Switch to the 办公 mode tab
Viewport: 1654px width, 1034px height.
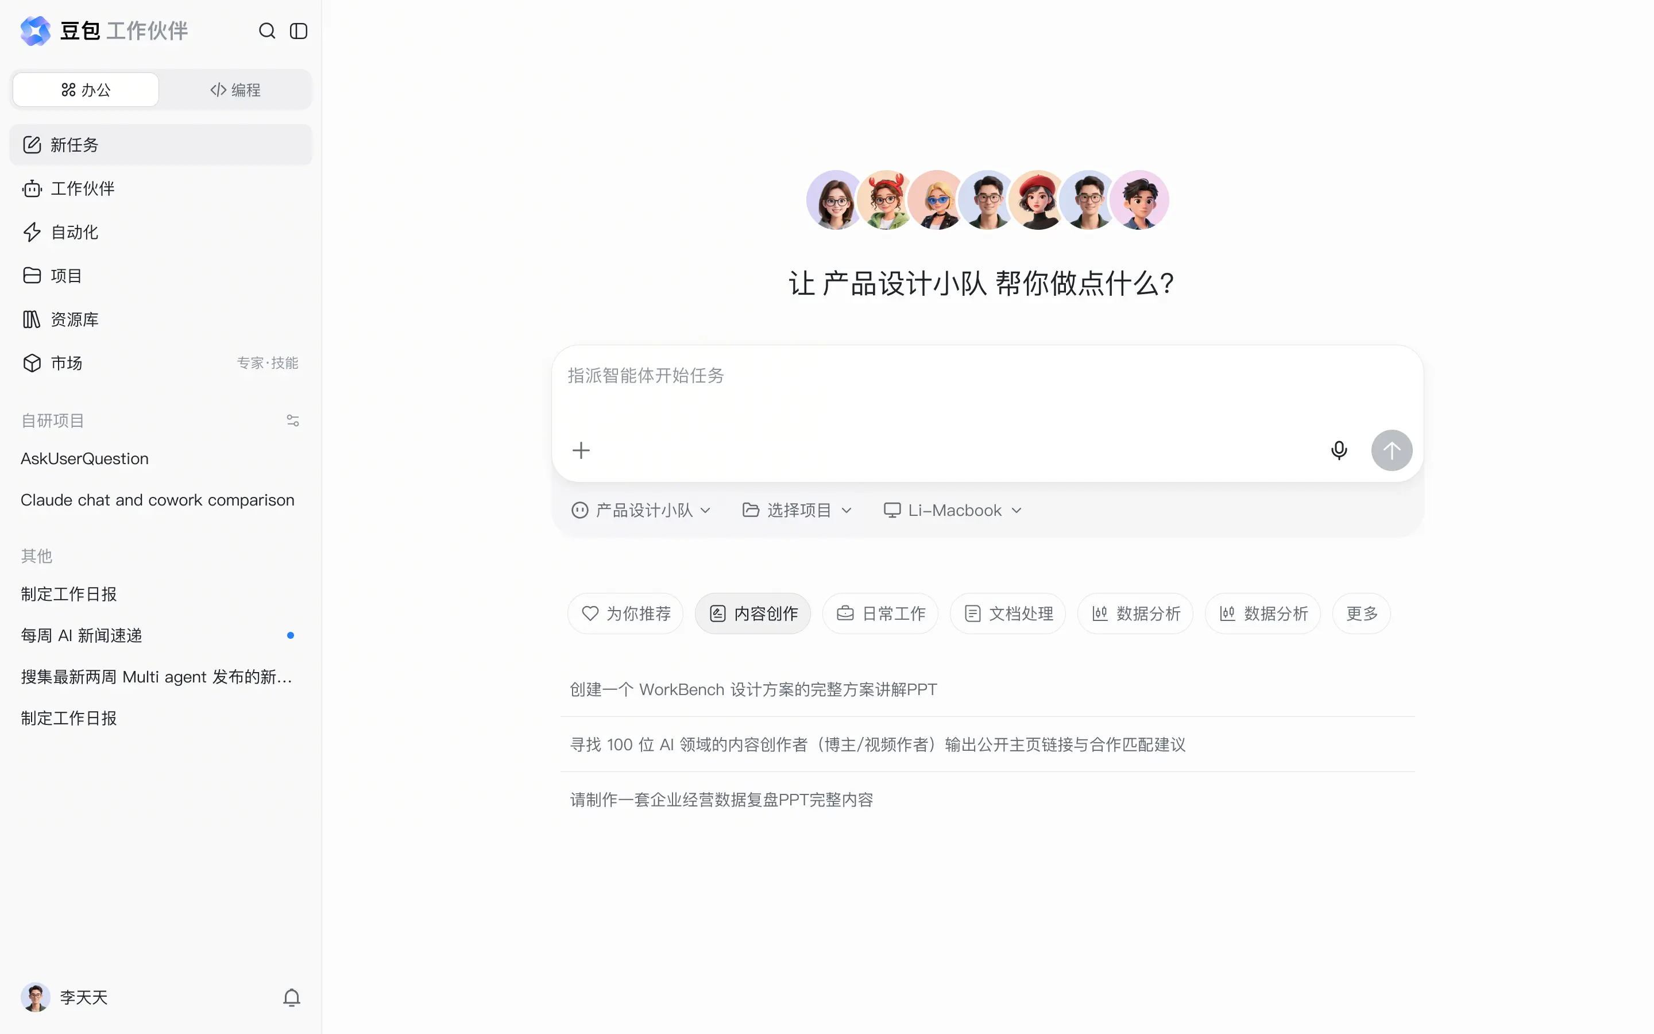(86, 90)
